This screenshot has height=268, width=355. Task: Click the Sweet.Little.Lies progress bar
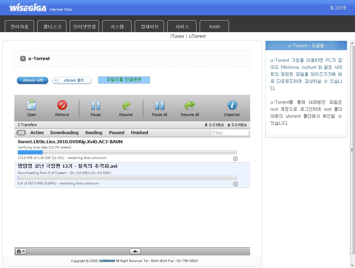click(127, 152)
